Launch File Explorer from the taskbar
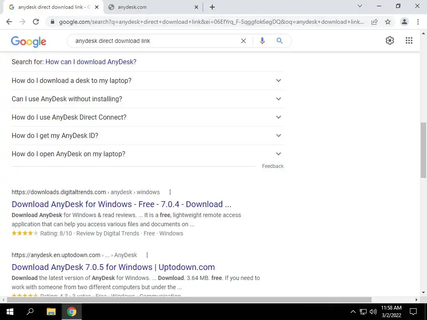 point(51,312)
